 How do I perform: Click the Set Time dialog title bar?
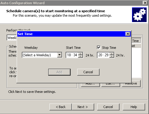coord(71,34)
